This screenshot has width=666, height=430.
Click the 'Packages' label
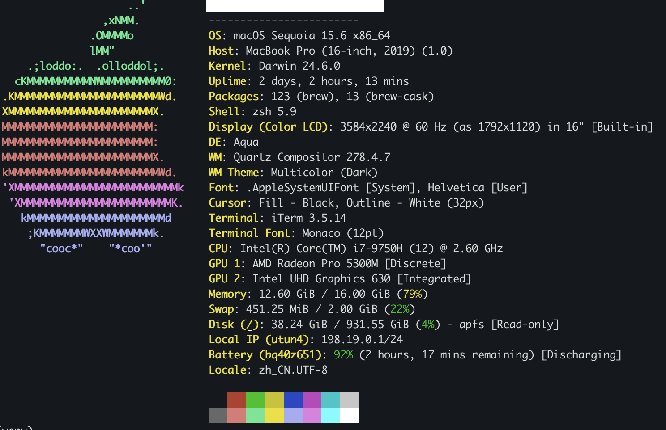pos(234,97)
